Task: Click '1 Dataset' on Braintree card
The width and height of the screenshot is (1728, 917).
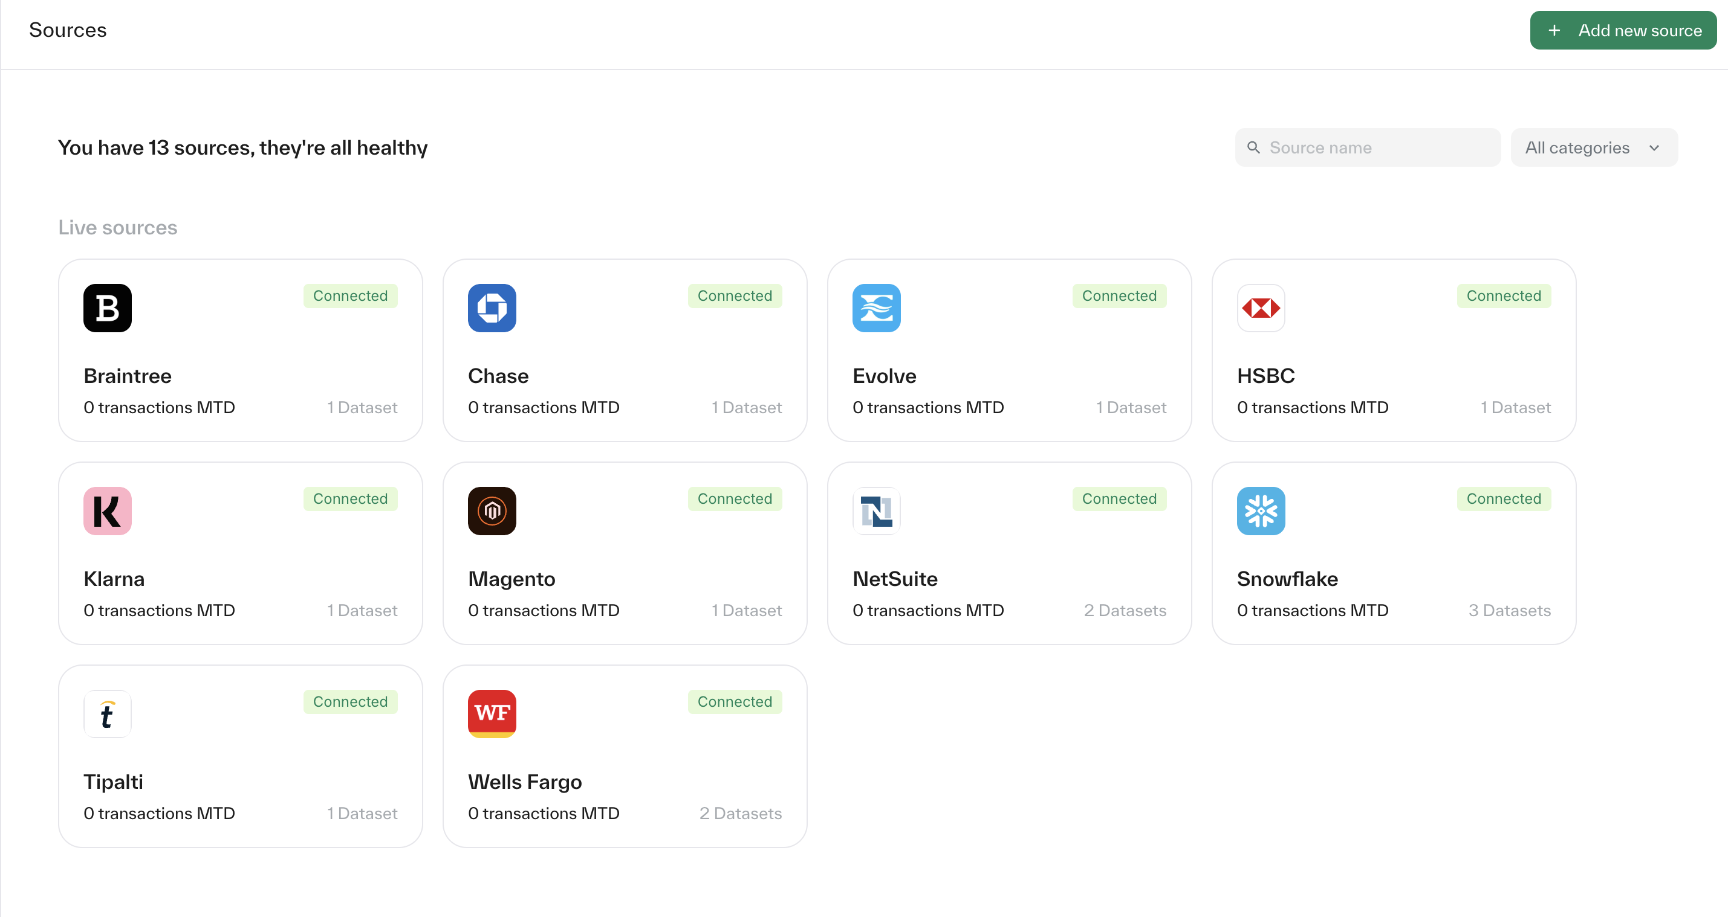Action: coord(362,408)
